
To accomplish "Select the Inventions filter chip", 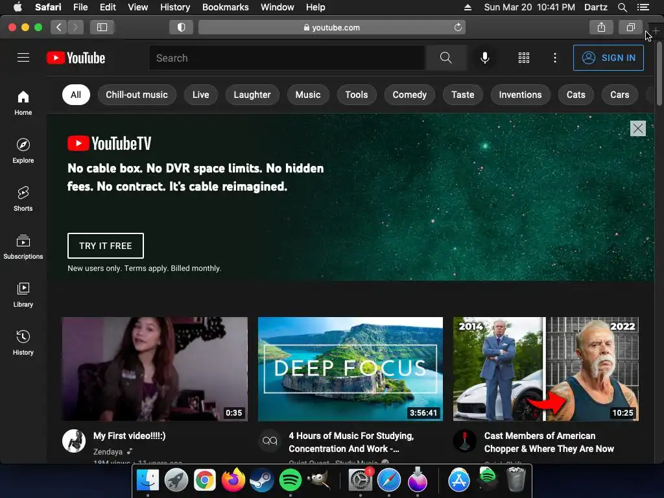I will (520, 95).
